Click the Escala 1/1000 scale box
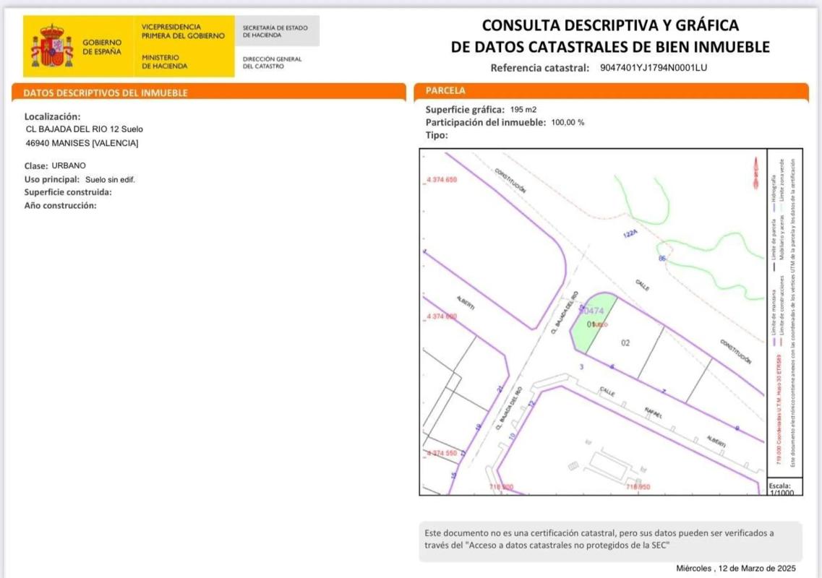This screenshot has height=578, width=822. click(784, 487)
